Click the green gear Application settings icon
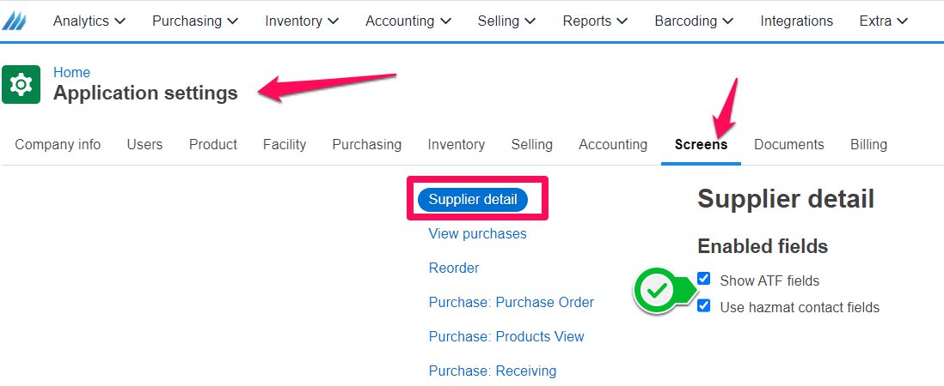 (x=21, y=85)
